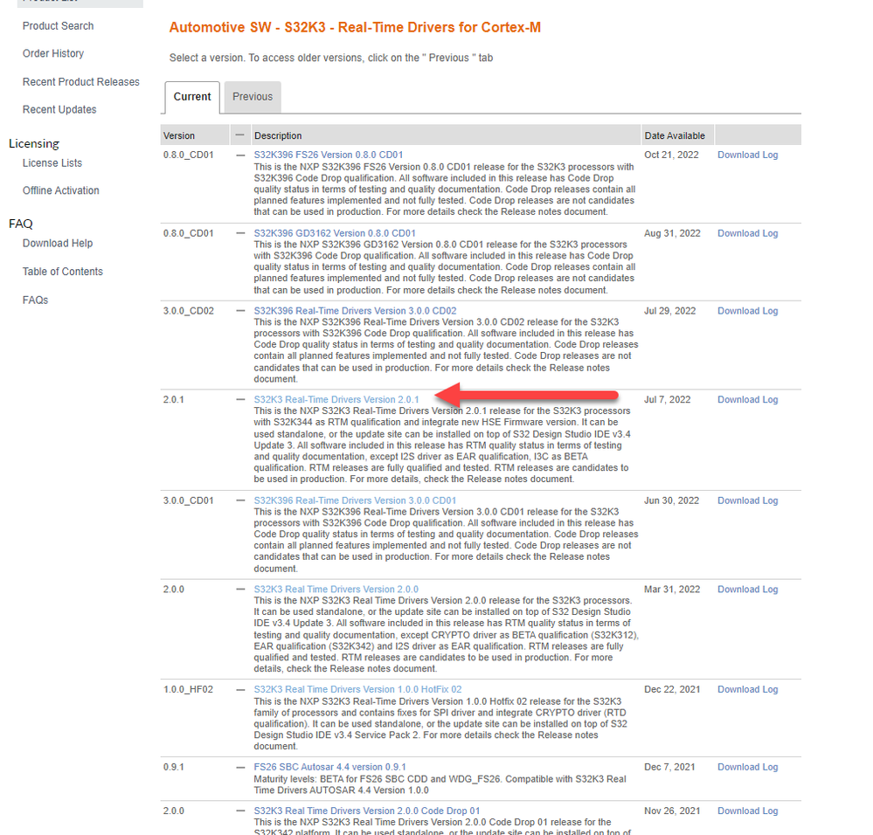Click the Automotive SW S32K3 page title
Image resolution: width=873 pixels, height=835 pixels.
[355, 27]
